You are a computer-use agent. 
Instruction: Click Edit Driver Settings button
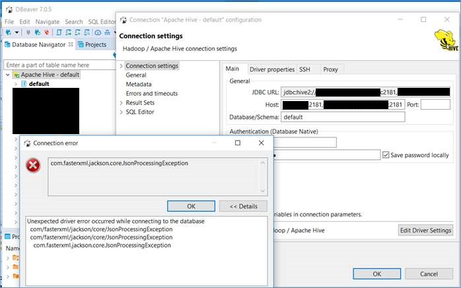tap(425, 231)
